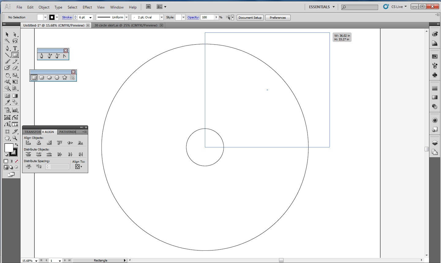
Task: Pick the Star tool in shape flyout
Action: coord(65,77)
